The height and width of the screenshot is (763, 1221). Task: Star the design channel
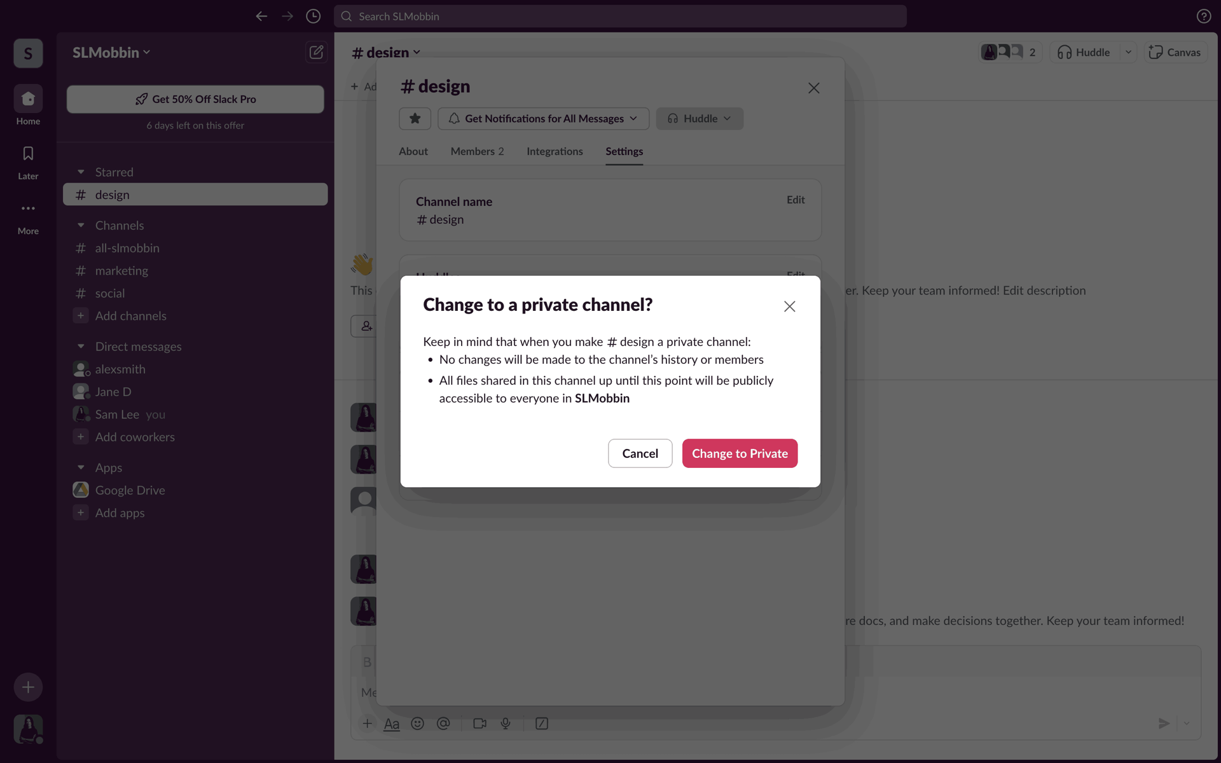415,119
